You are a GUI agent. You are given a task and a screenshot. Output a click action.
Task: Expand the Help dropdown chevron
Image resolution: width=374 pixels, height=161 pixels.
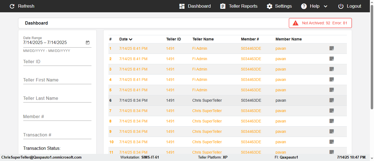pyautogui.click(x=326, y=6)
